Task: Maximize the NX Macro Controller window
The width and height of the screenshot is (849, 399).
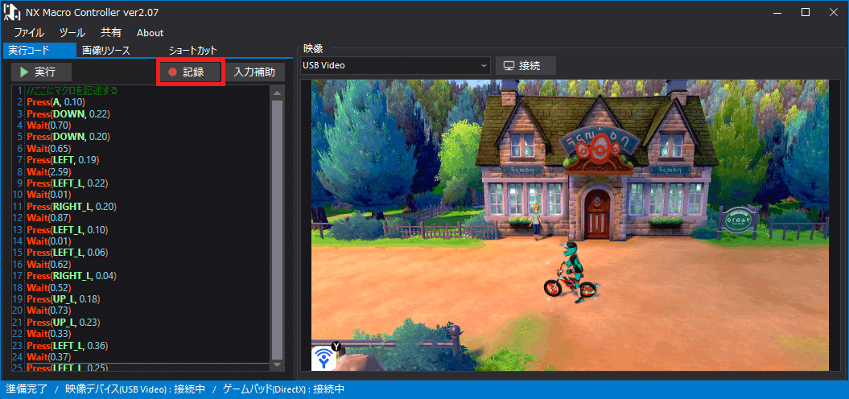Action: pos(806,12)
